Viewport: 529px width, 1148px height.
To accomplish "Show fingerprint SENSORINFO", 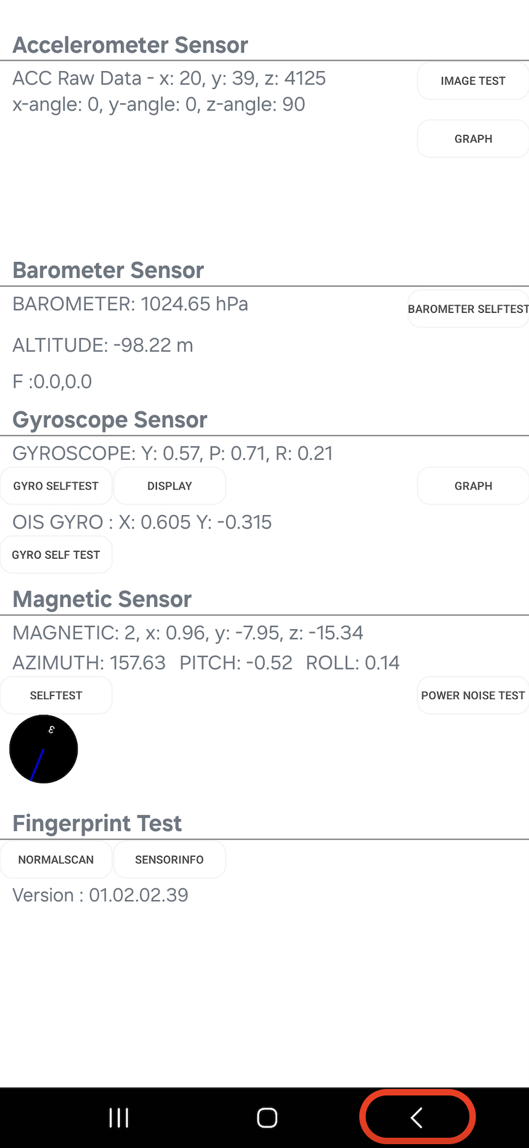I will click(x=170, y=860).
